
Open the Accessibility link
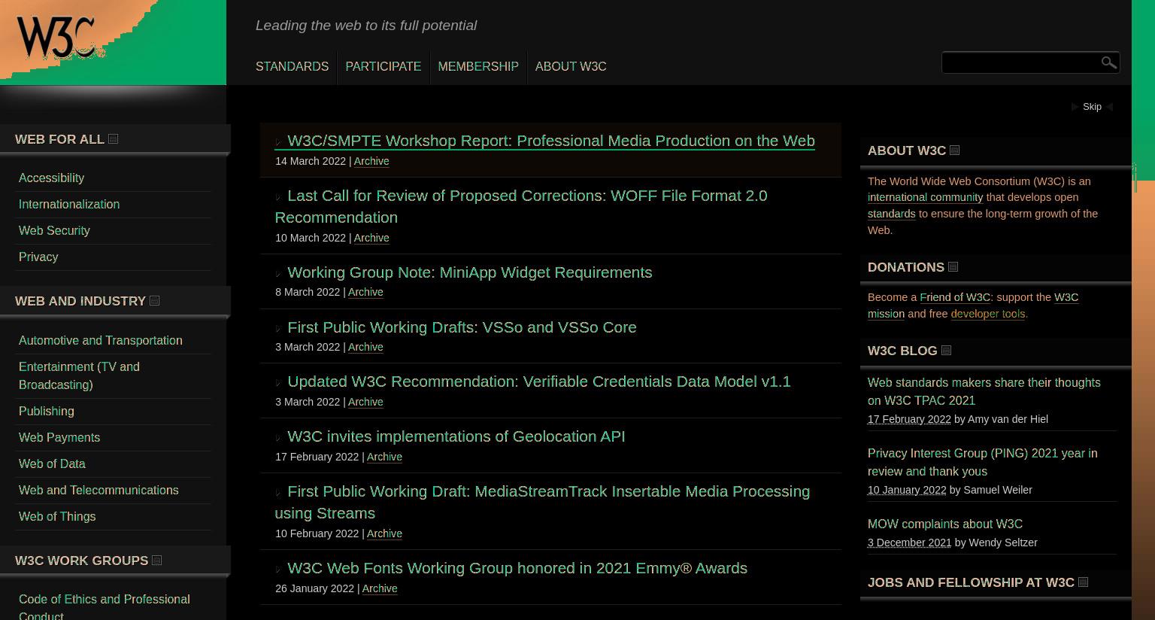click(51, 178)
